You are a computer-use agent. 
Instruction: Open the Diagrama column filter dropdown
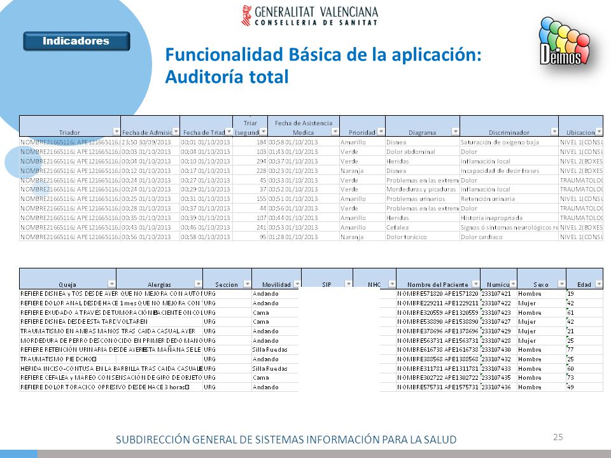pos(455,131)
